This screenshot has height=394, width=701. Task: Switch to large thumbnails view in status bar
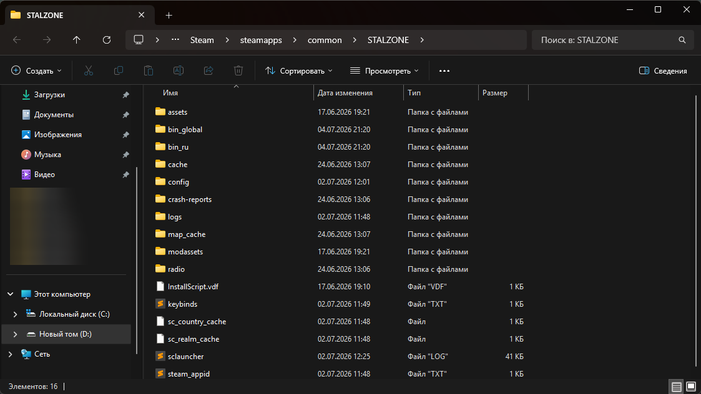coord(691,387)
